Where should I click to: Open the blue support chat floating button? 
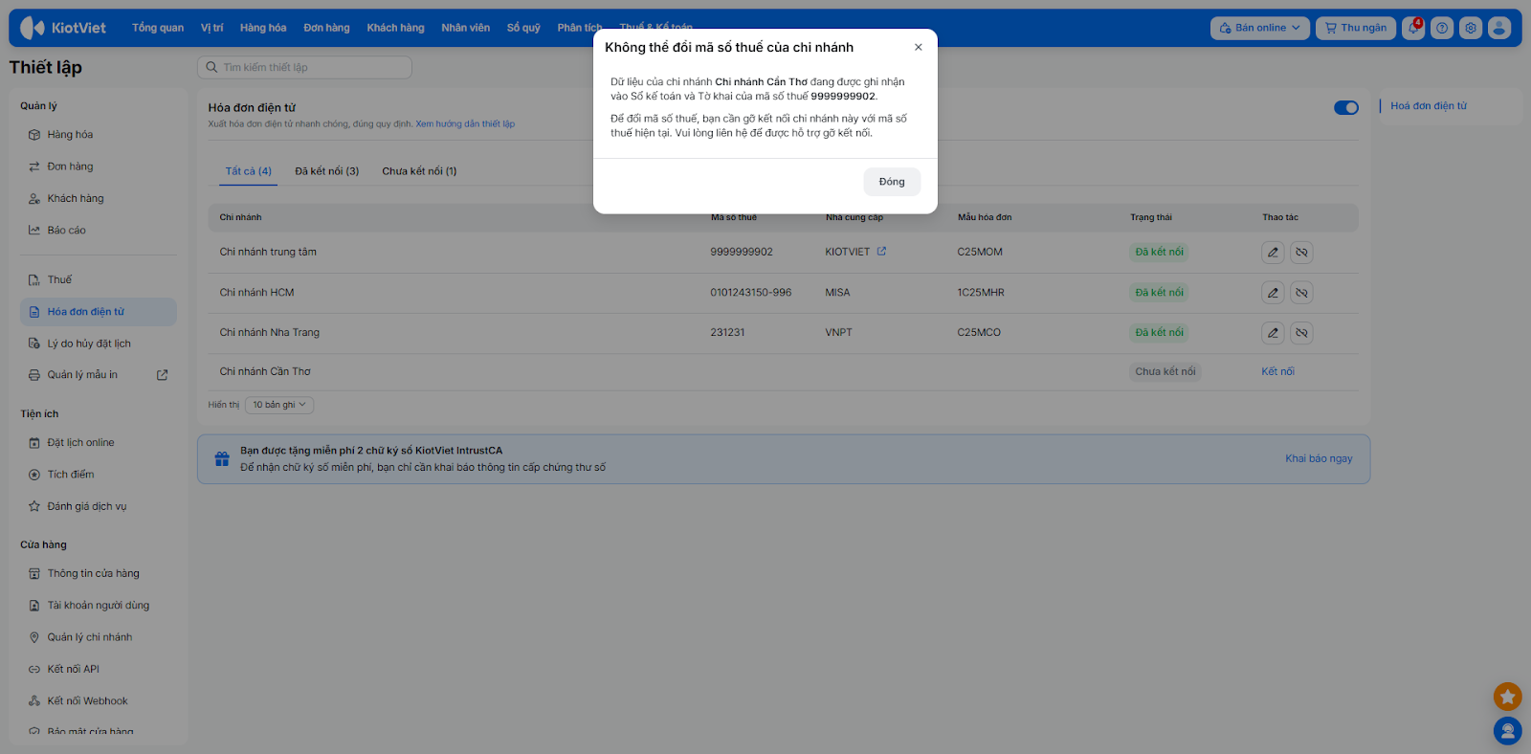point(1507,731)
